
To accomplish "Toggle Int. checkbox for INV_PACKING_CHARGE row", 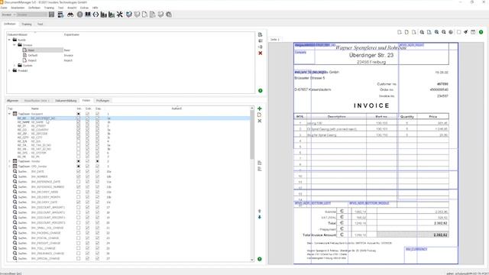I will [78, 233].
